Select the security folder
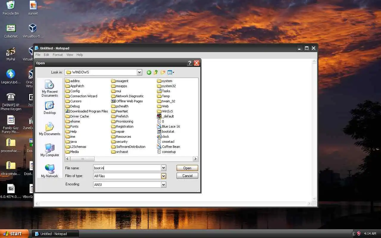Image resolution: width=381 pixels, height=238 pixels. coord(119,142)
